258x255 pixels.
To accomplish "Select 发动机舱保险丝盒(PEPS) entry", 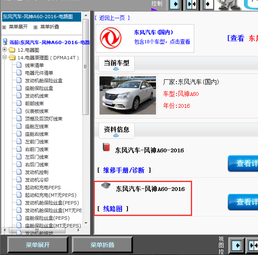I will point(52,203).
